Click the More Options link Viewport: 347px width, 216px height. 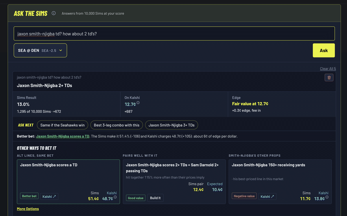click(28, 209)
